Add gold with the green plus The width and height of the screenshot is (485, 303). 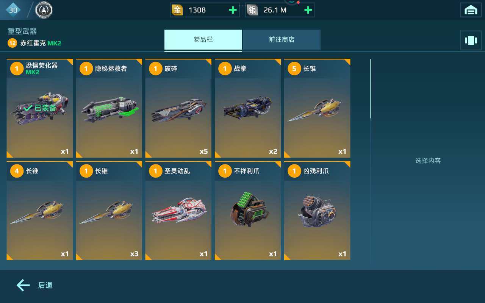click(233, 10)
